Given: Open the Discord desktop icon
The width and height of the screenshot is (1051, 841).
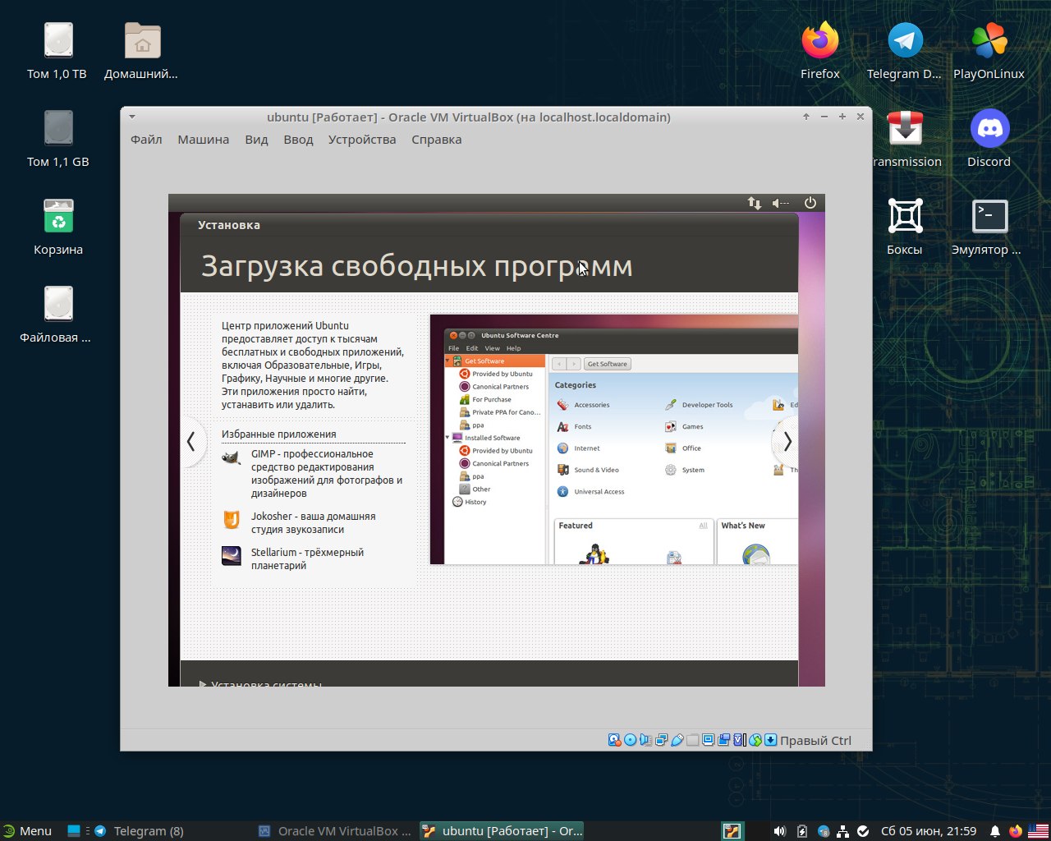Looking at the screenshot, I should click(989, 139).
